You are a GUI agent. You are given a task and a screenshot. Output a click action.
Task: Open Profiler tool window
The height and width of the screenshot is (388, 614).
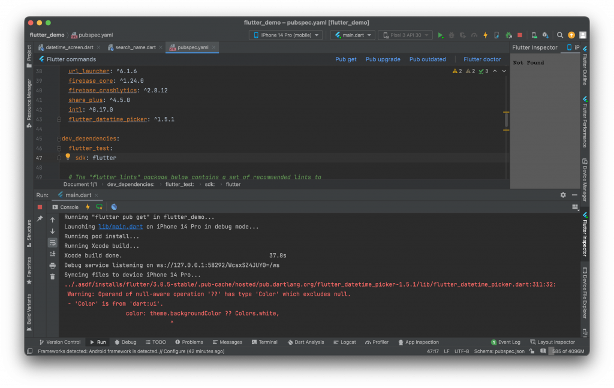(x=377, y=342)
